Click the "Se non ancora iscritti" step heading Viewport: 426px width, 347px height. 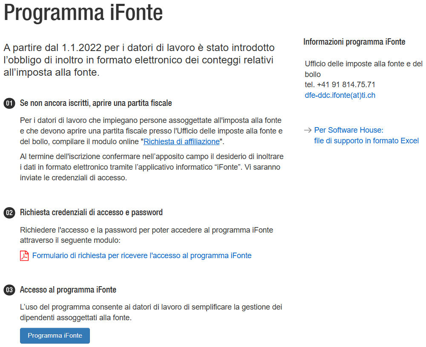pos(96,103)
